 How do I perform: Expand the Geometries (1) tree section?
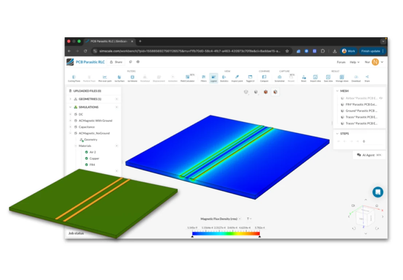[70, 99]
